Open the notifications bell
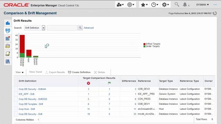The image size is (221, 124). [185, 4]
